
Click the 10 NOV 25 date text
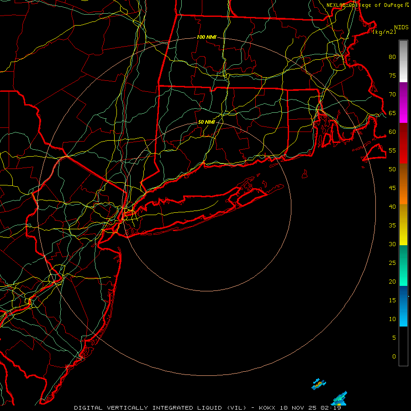click(x=298, y=408)
